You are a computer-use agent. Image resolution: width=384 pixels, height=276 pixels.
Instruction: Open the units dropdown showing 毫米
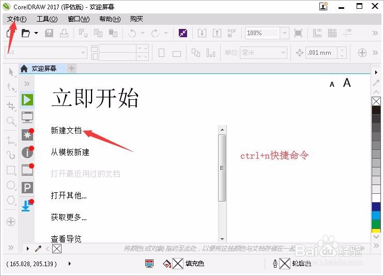click(264, 52)
